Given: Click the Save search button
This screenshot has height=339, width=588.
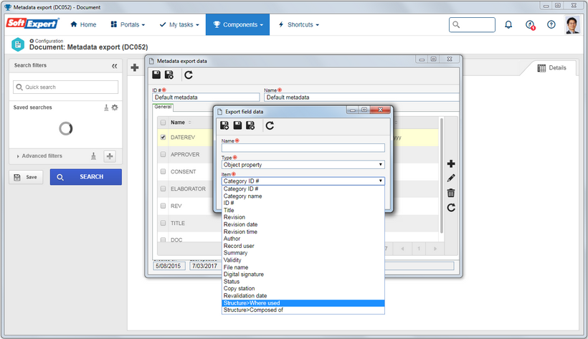Looking at the screenshot, I should 26,177.
